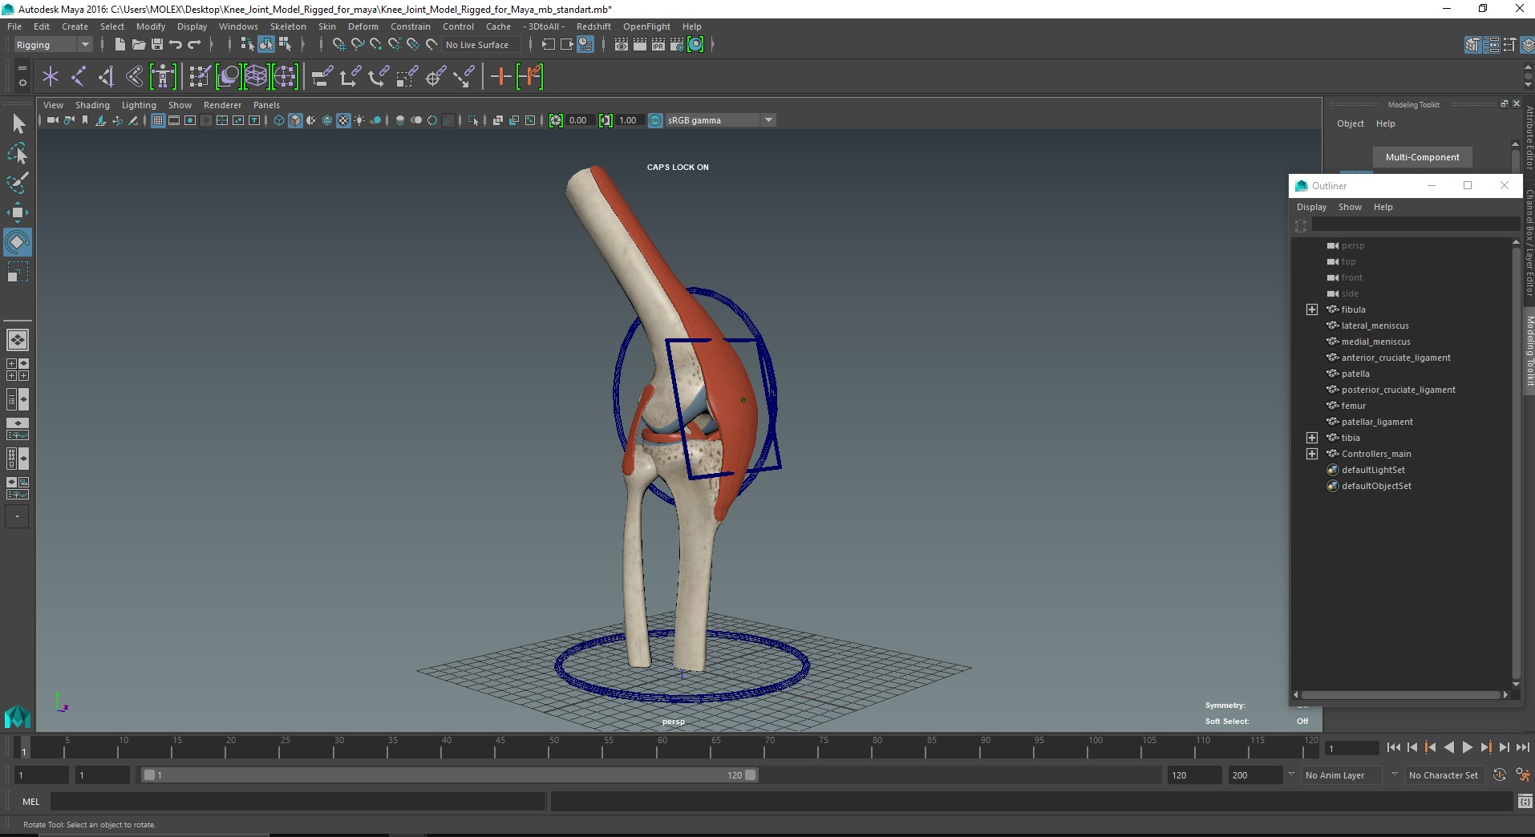Select patella in the Outliner
This screenshot has width=1535, height=837.
click(x=1355, y=374)
